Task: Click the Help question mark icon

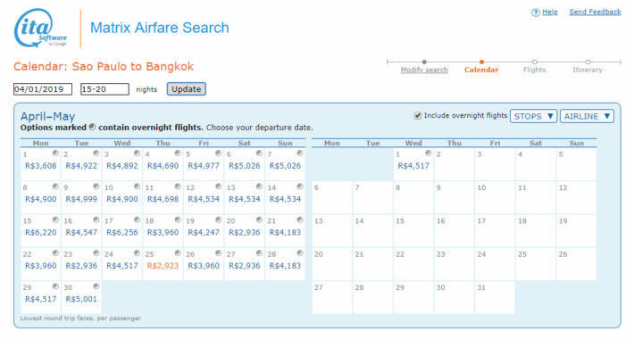Action: (536, 12)
